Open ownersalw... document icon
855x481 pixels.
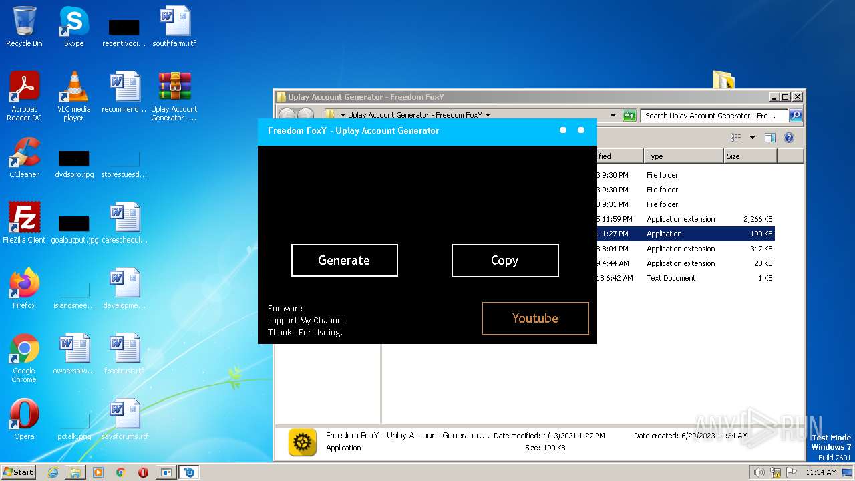tap(74, 354)
